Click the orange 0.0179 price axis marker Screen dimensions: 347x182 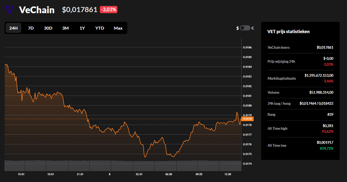(x=247, y=119)
